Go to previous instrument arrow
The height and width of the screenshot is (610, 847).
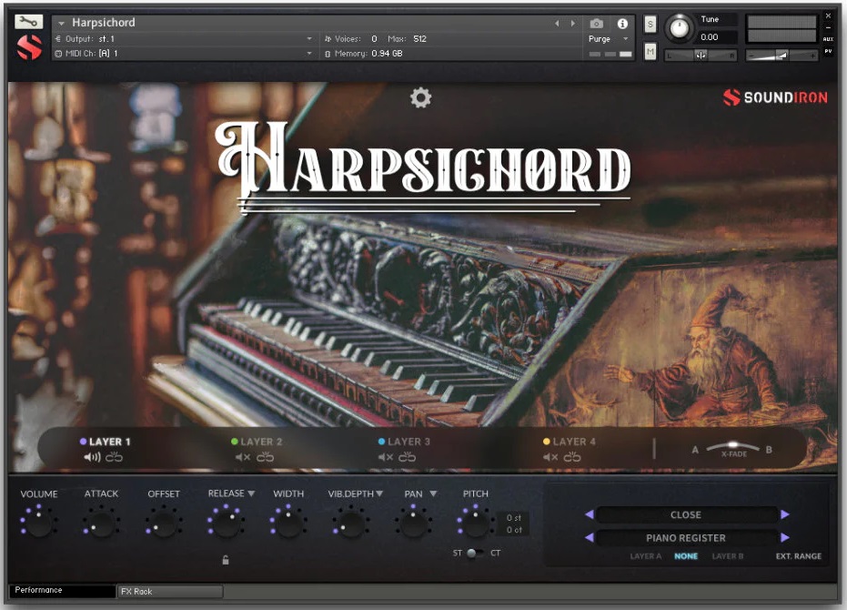(x=557, y=24)
